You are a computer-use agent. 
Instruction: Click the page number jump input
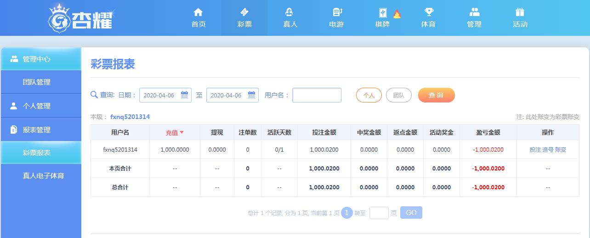379,213
